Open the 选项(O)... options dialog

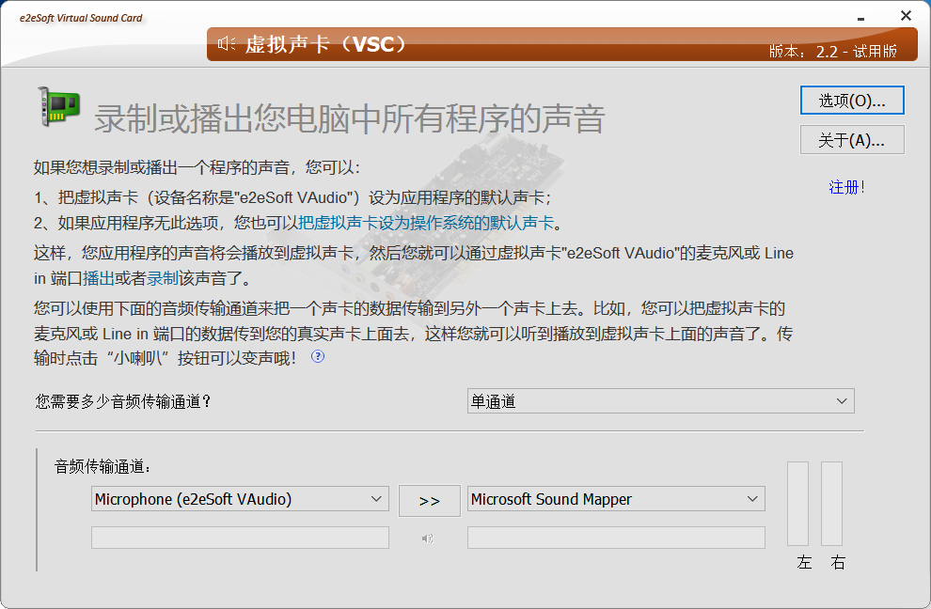(852, 101)
